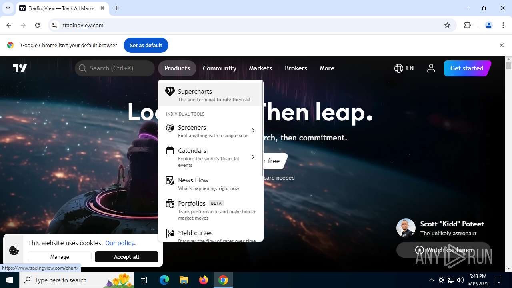512x288 pixels.
Task: Click the address bar URL
Action: (83, 25)
